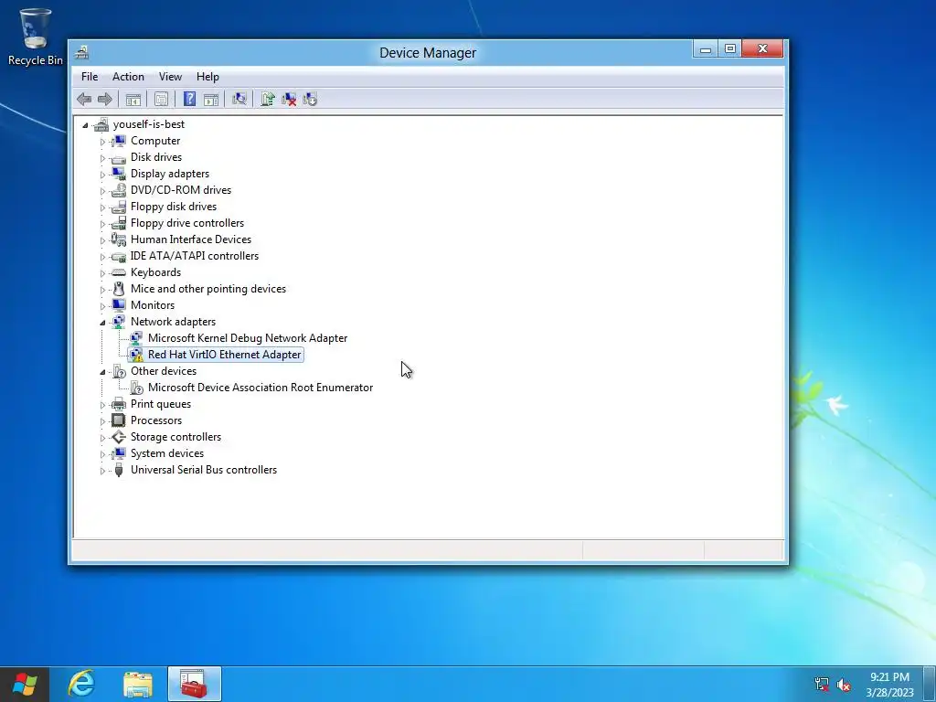
Task: Maximize the Device Manager window
Action: click(x=730, y=49)
